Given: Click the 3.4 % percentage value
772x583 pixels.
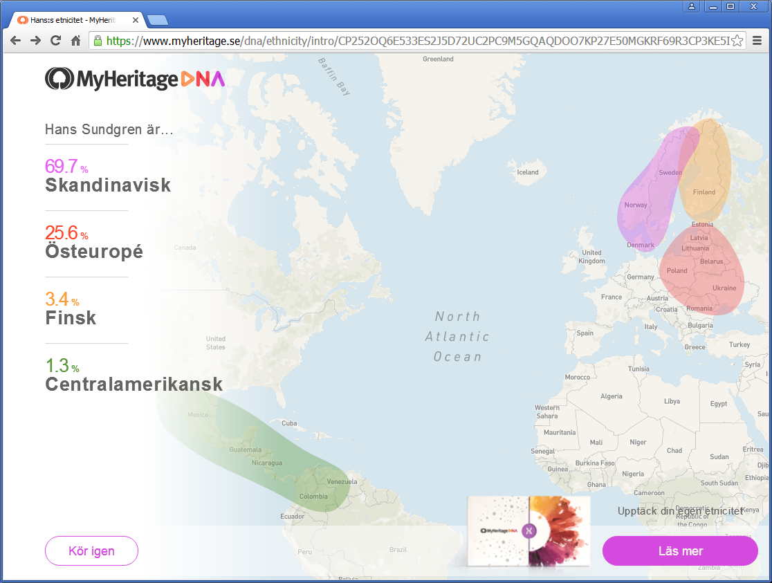Looking at the screenshot, I should pyautogui.click(x=62, y=299).
